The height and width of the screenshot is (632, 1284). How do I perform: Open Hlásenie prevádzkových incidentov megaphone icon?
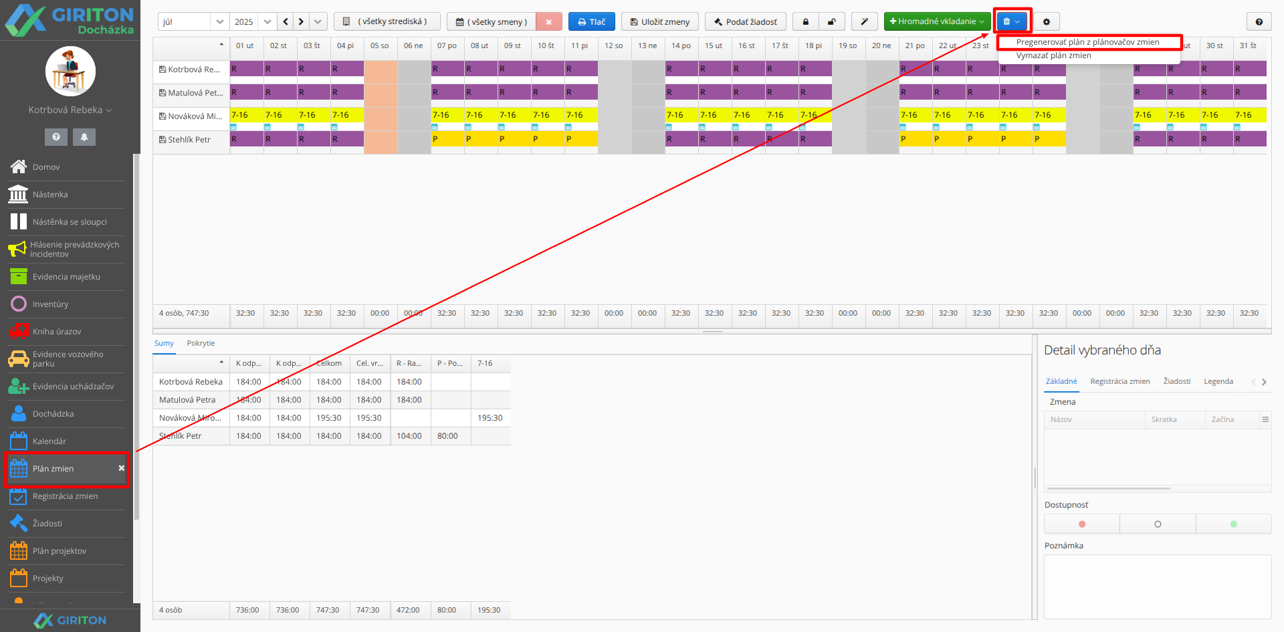17,249
